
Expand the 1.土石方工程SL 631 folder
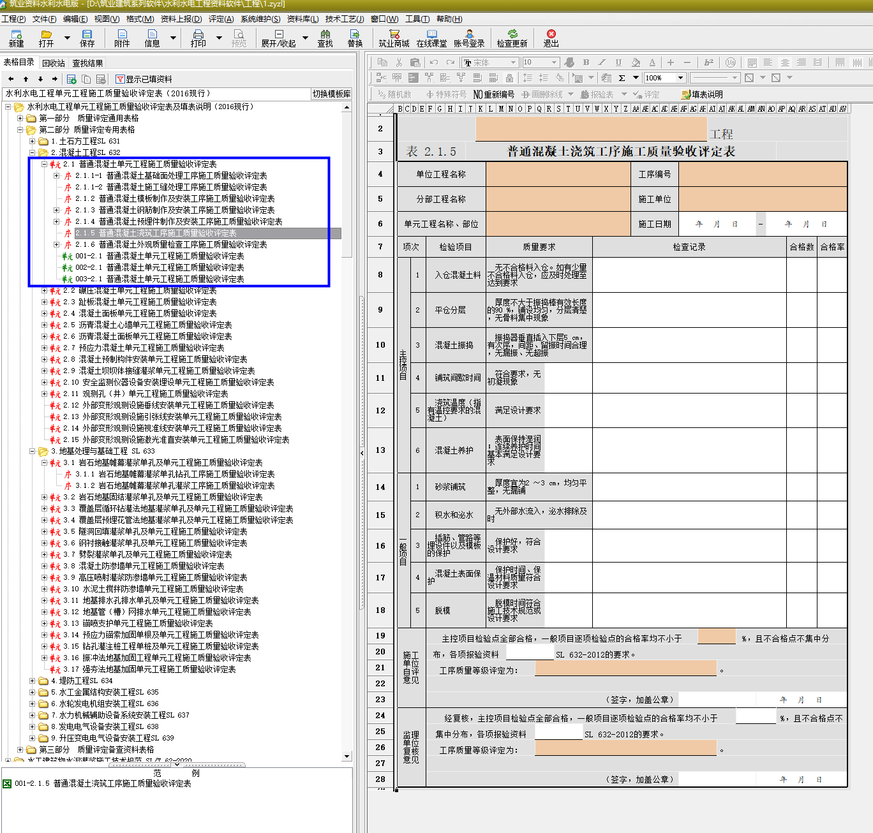pos(33,141)
